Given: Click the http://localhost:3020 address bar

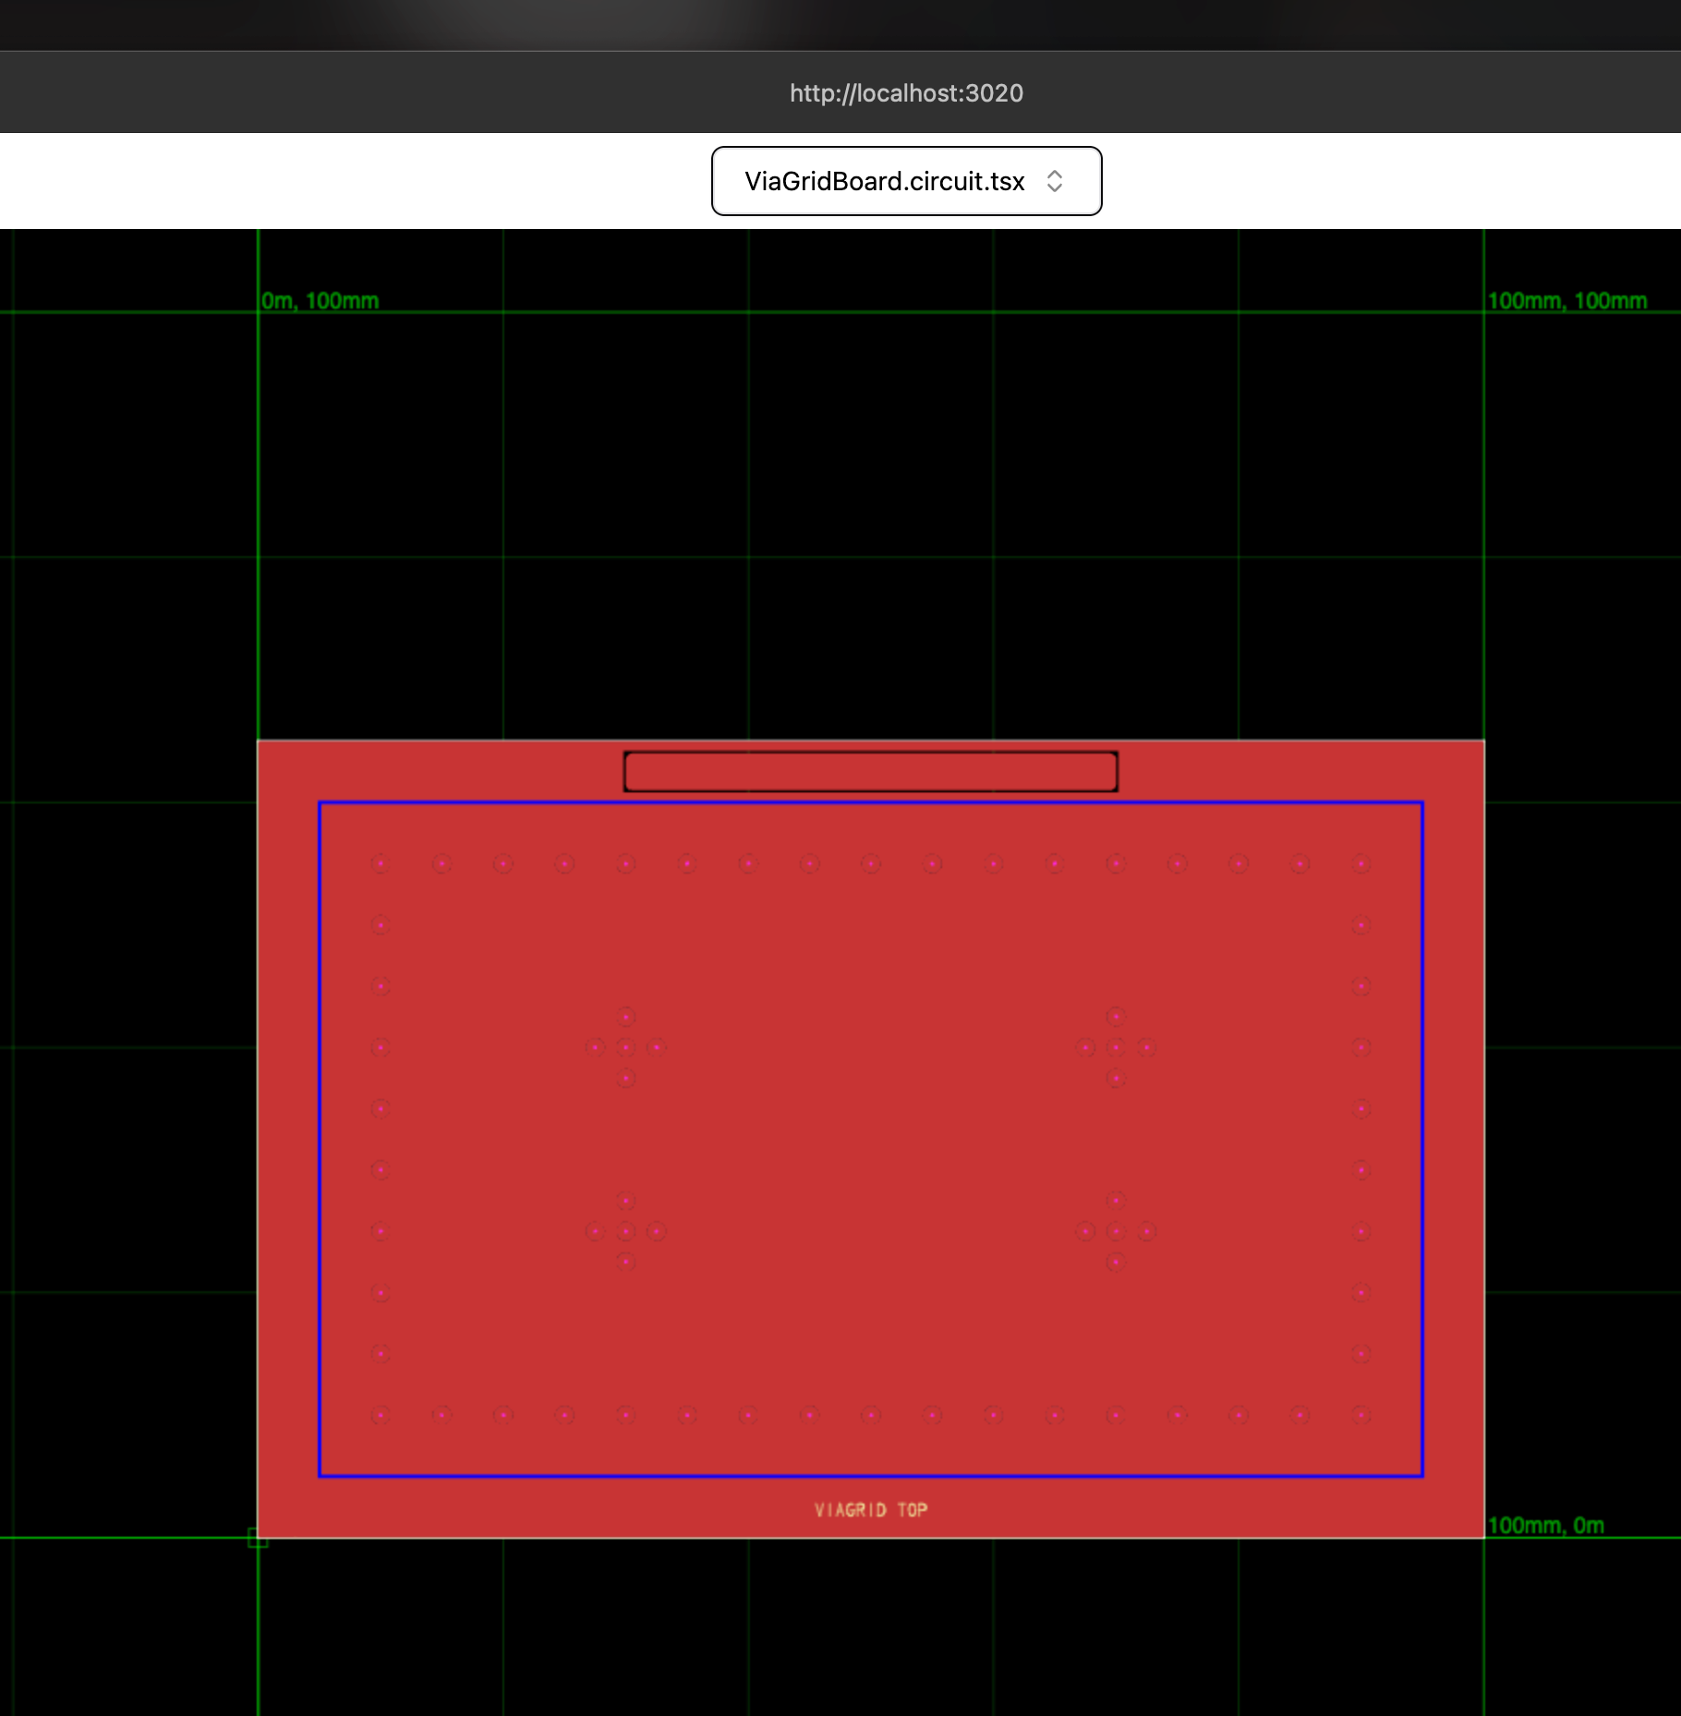Looking at the screenshot, I should pos(906,93).
